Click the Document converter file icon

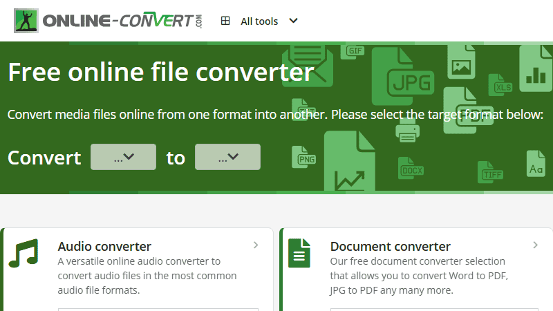299,253
